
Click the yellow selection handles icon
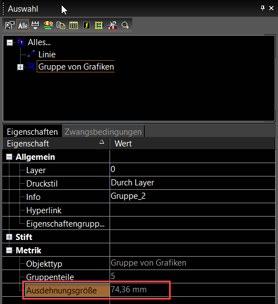click(99, 25)
